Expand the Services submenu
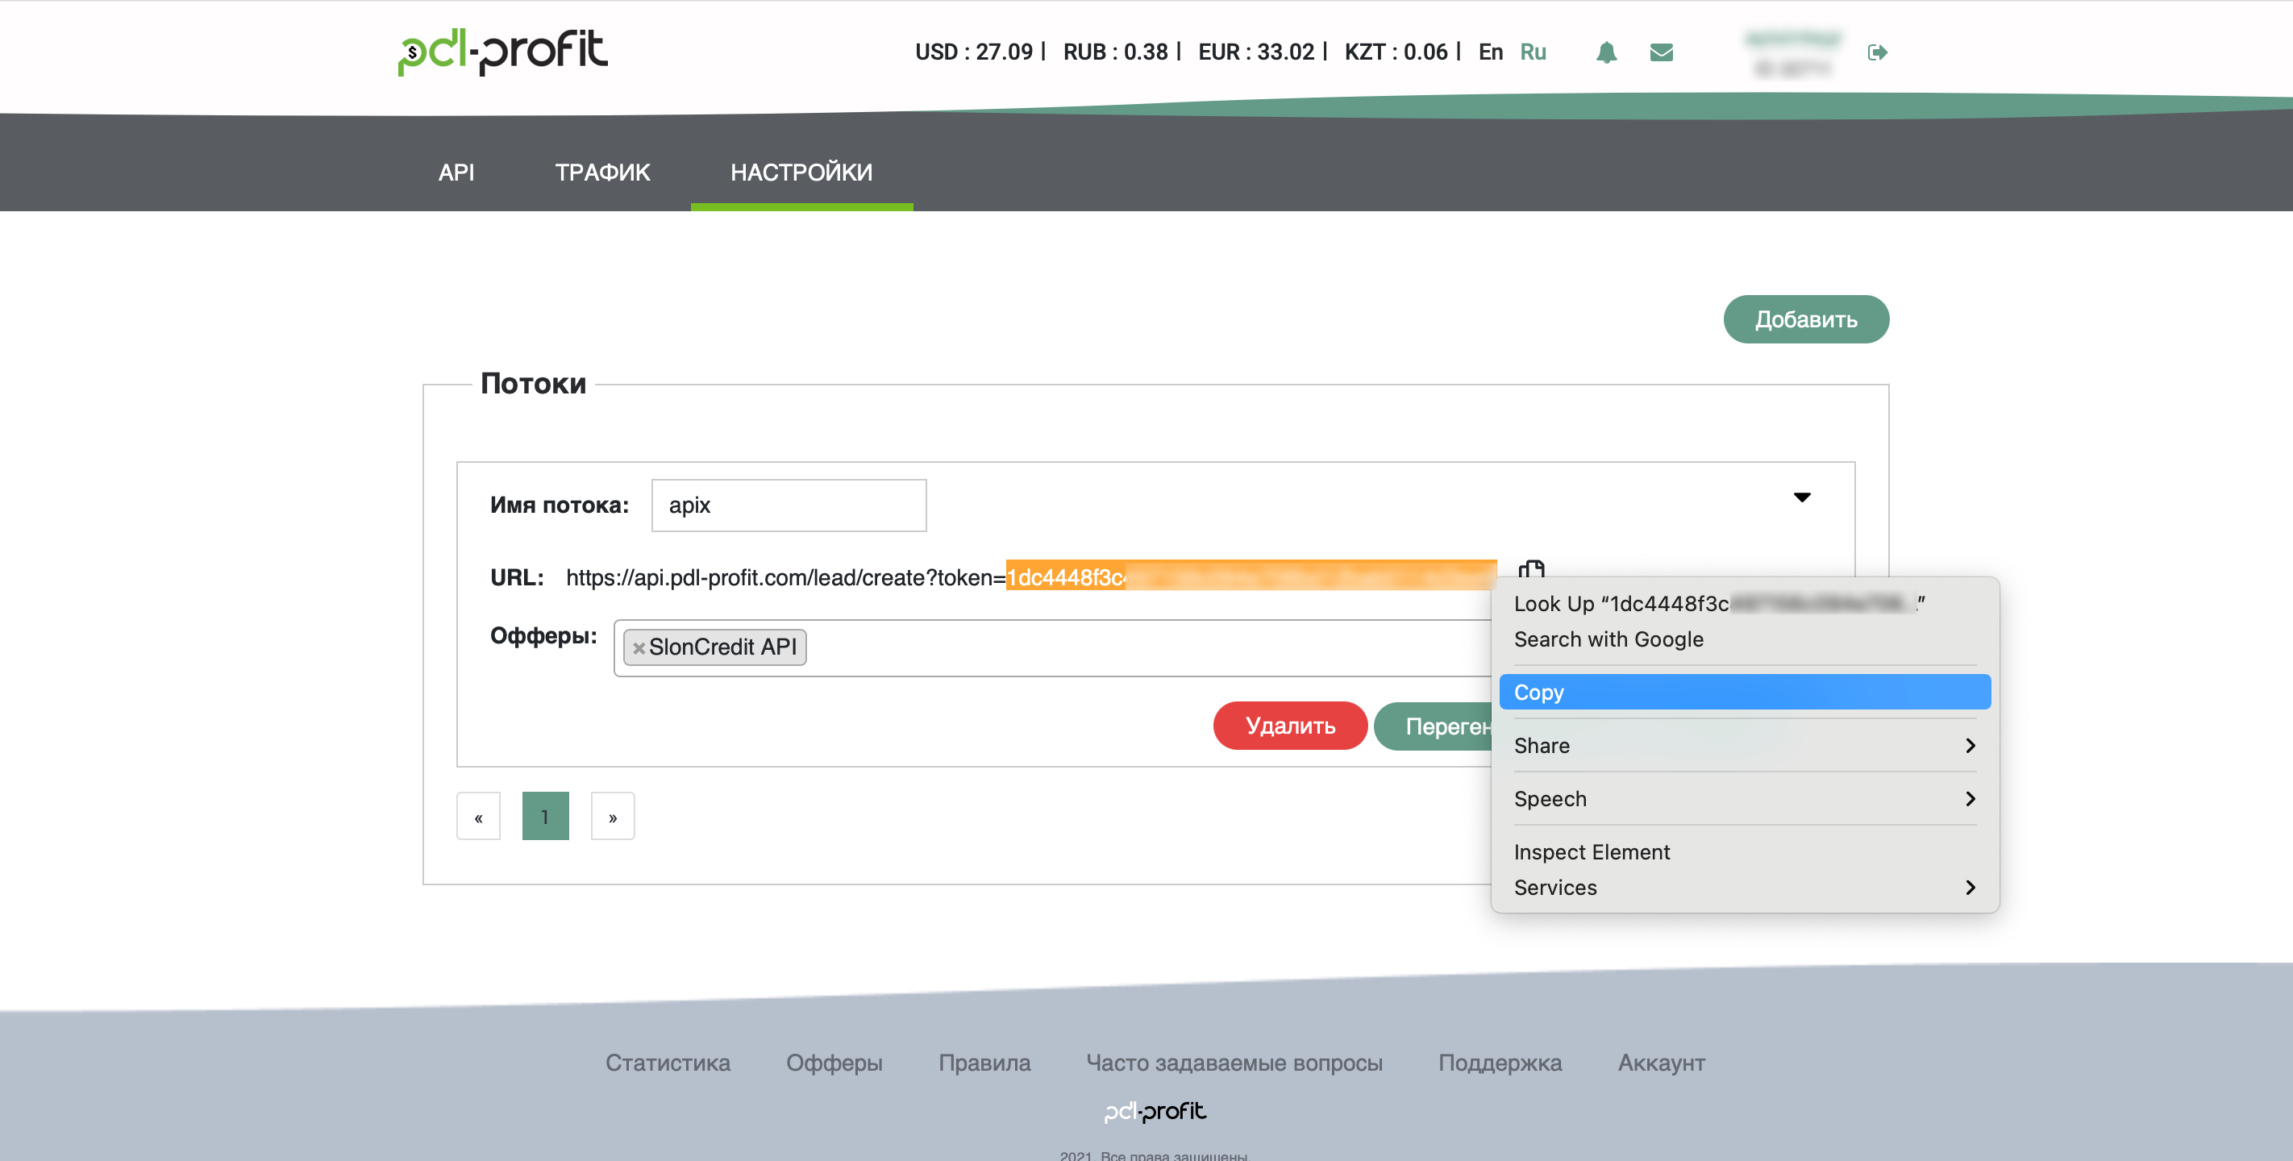Viewport: 2293px width, 1161px height. pyautogui.click(x=1745, y=888)
